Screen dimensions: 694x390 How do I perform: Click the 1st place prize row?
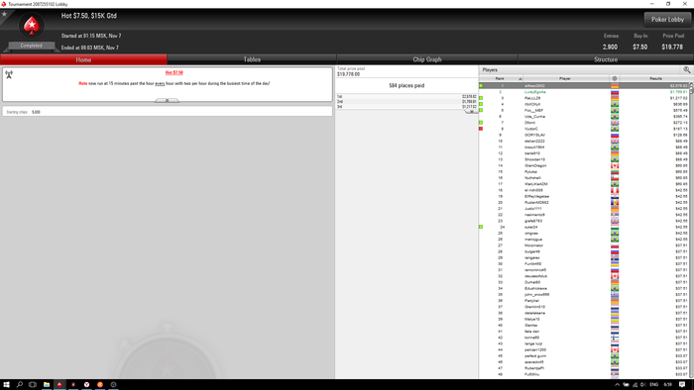point(406,96)
